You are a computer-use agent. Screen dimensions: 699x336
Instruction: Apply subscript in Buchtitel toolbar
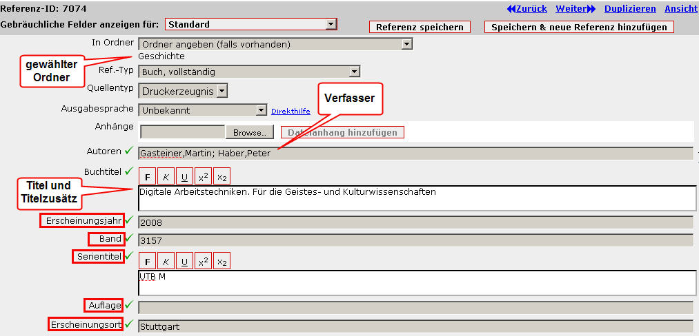(x=221, y=176)
